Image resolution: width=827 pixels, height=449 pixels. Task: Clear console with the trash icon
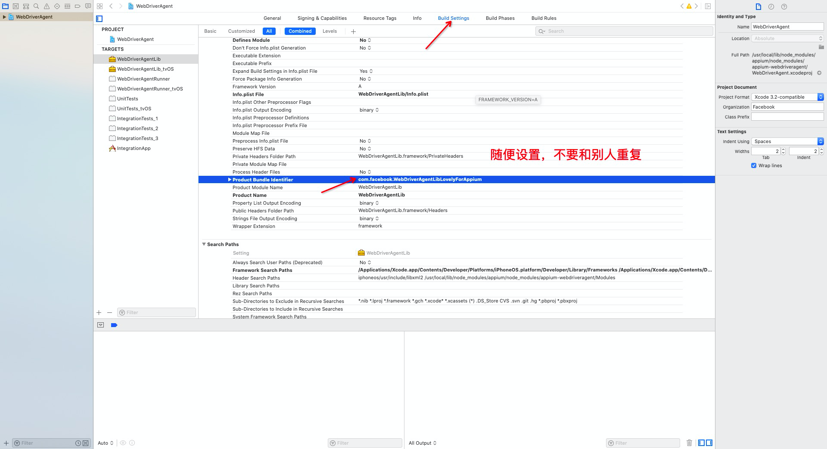tap(689, 443)
